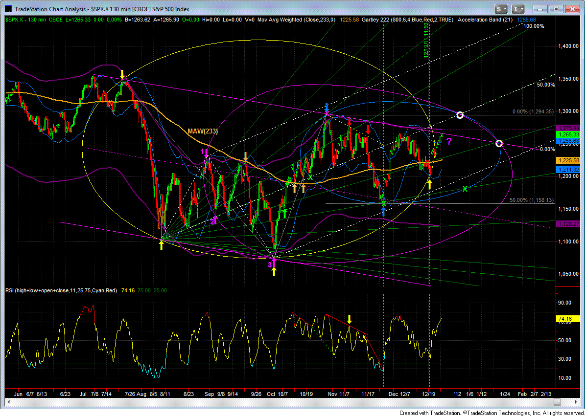Open the S dropdown in the title bar
The width and height of the screenshot is (585, 416).
pyautogui.click(x=501, y=9)
